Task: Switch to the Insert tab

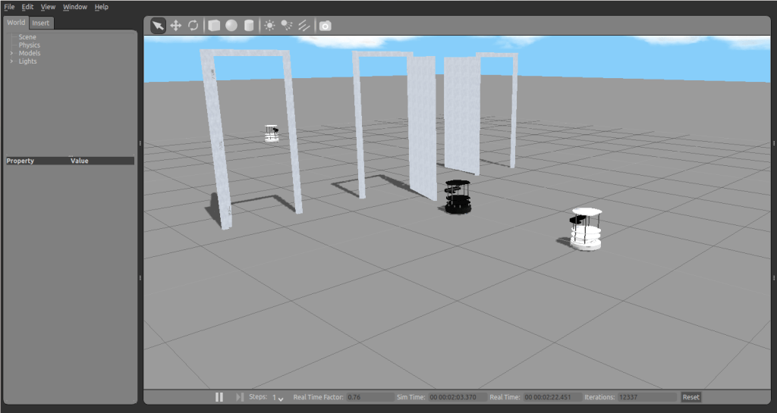Action: coord(40,23)
